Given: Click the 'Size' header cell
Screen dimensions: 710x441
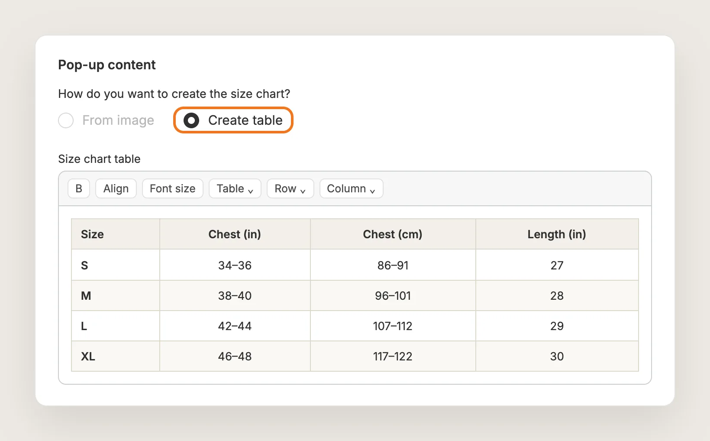Looking at the screenshot, I should 116,234.
